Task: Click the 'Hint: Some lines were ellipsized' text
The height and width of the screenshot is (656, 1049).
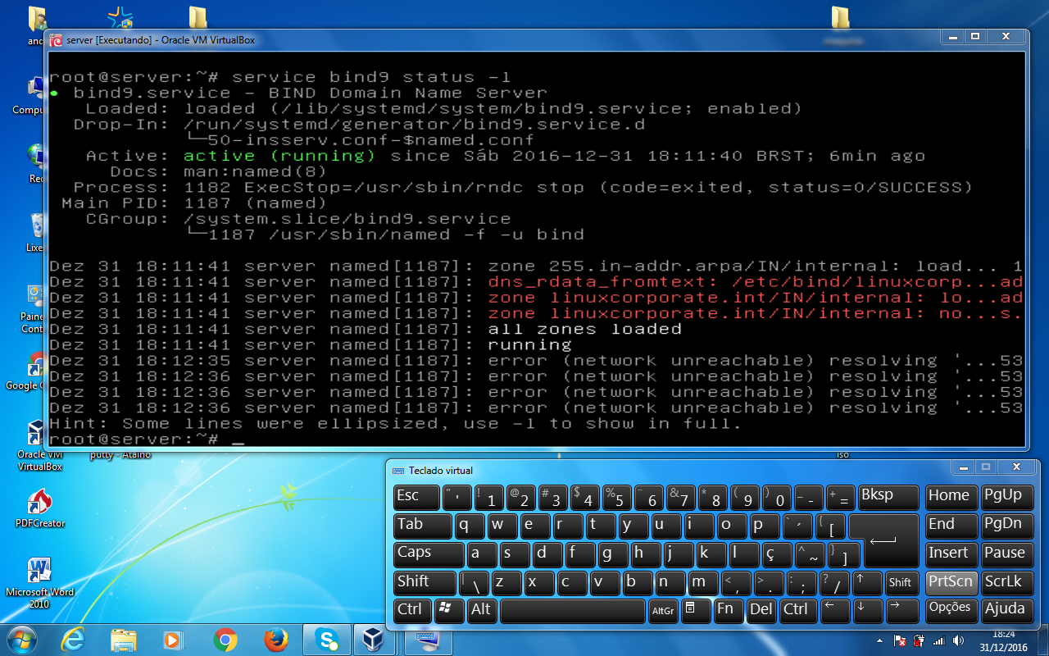Action: [396, 424]
